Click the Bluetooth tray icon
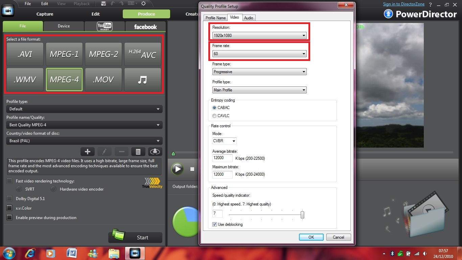The image size is (462, 260). pyautogui.click(x=393, y=253)
